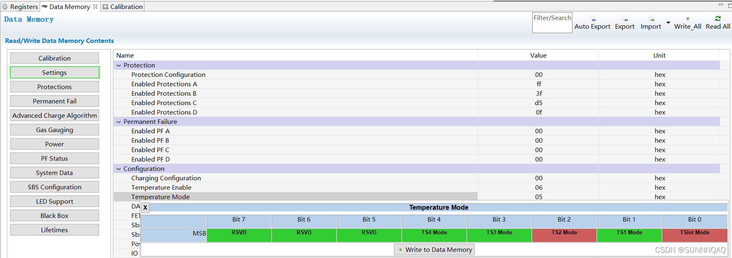Click the Import icon
732x258 pixels.
click(651, 19)
